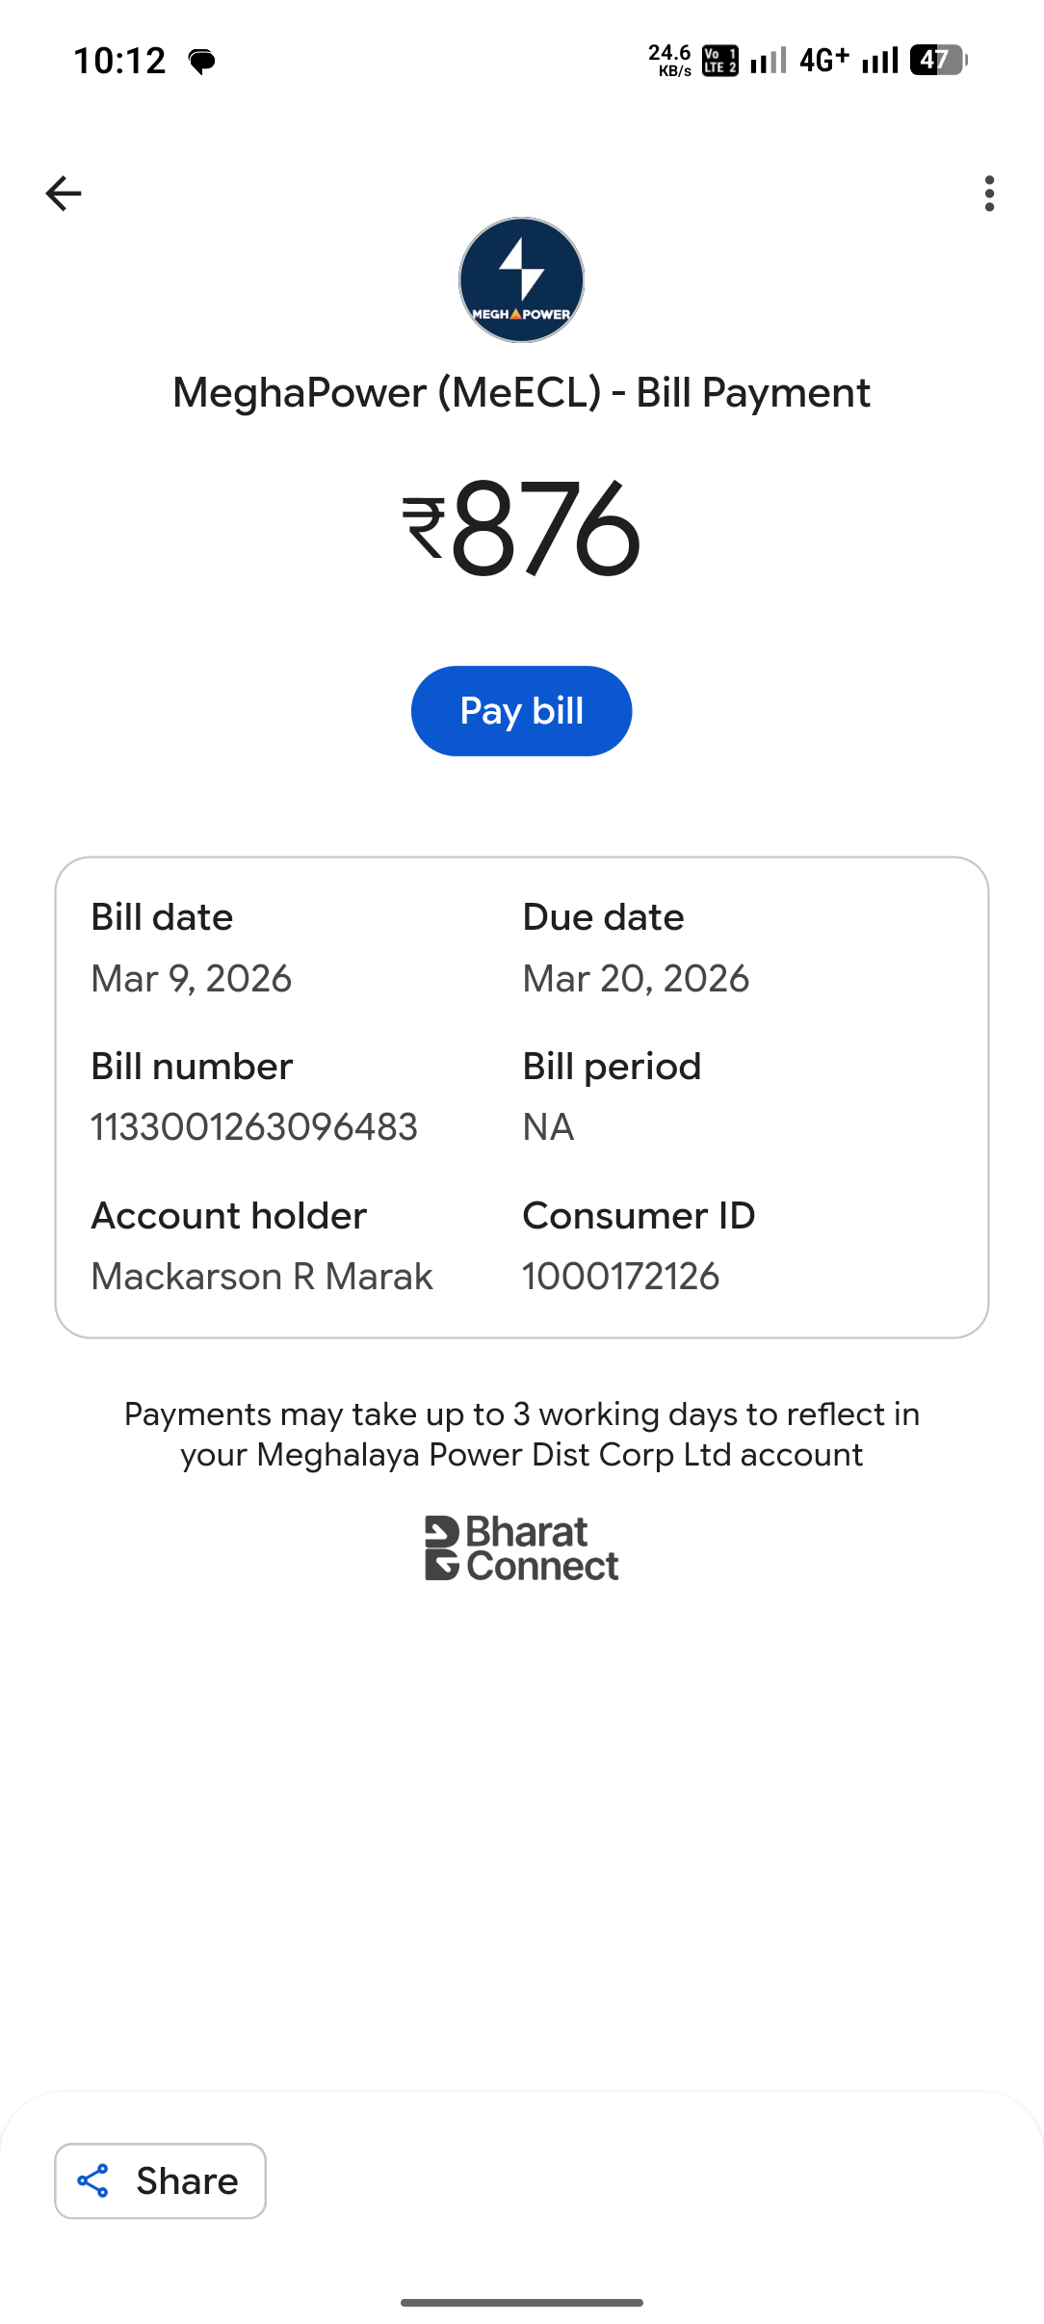Tap the due date Mar 20, 2026
This screenshot has width=1044, height=2324.
(x=636, y=978)
